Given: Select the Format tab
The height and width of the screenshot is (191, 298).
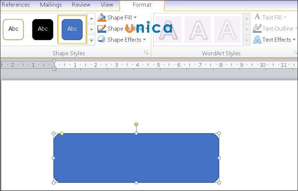Looking at the screenshot, I should click(x=142, y=5).
